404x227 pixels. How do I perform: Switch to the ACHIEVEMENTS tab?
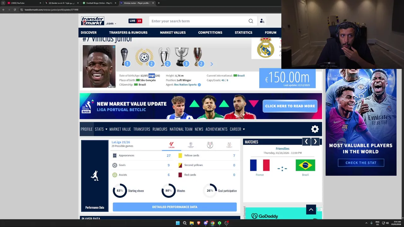point(217,129)
